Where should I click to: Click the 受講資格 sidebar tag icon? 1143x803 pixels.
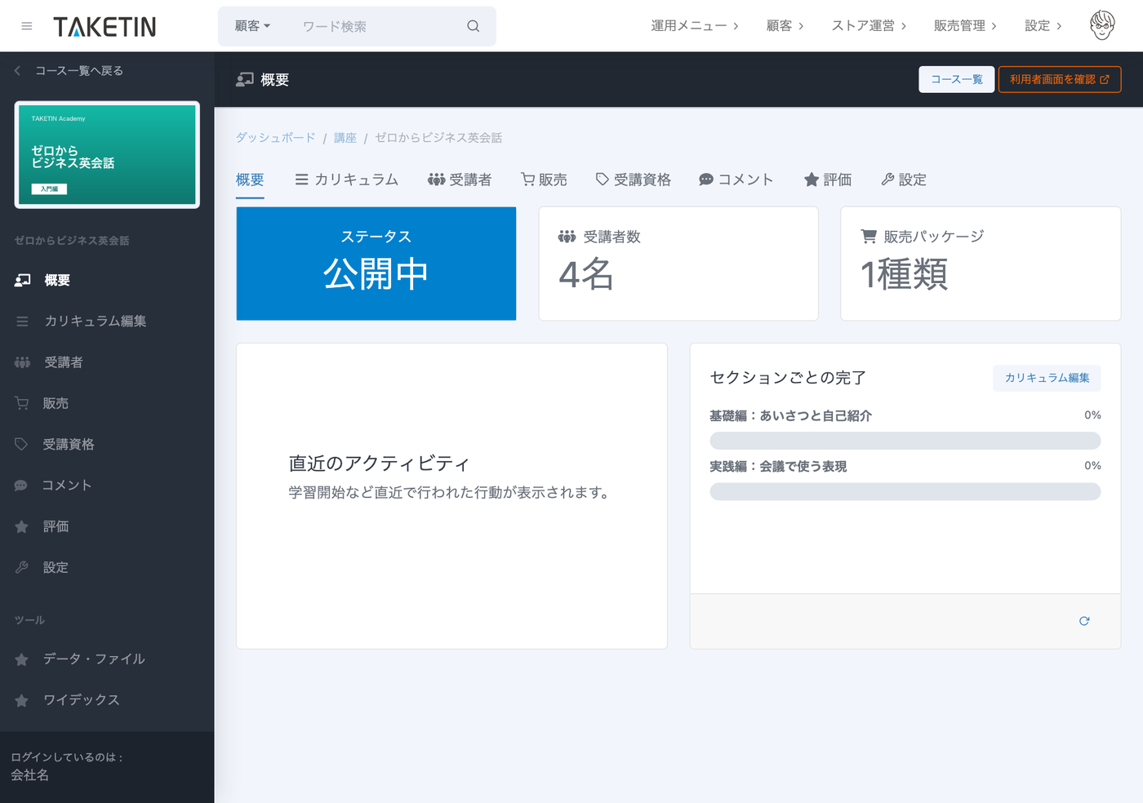(21, 444)
